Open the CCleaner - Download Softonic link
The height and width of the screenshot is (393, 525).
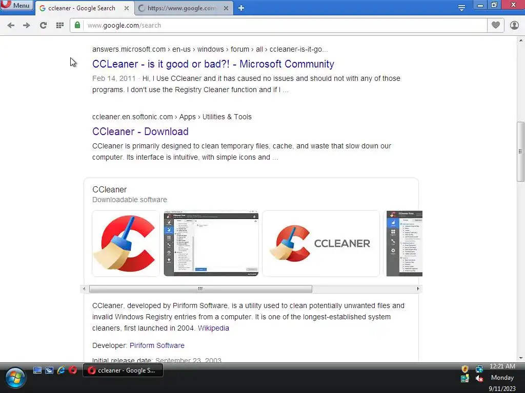point(140,132)
